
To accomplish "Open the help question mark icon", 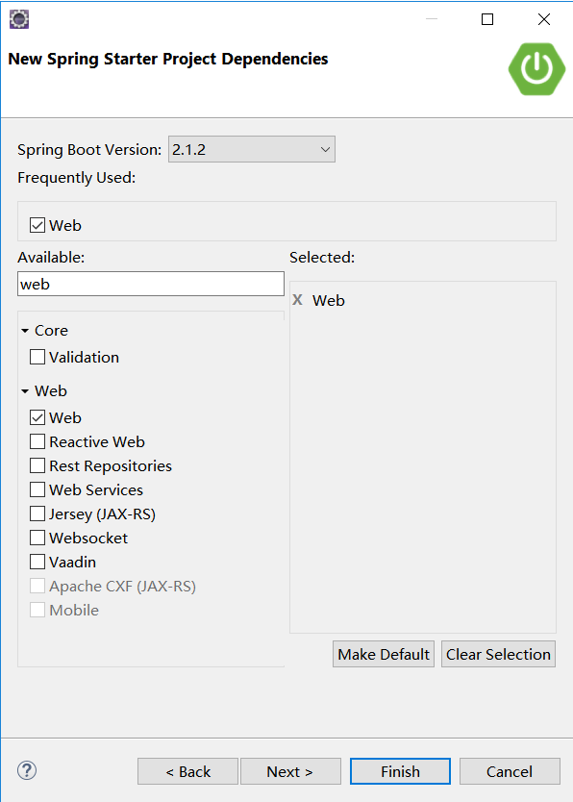I will [26, 770].
